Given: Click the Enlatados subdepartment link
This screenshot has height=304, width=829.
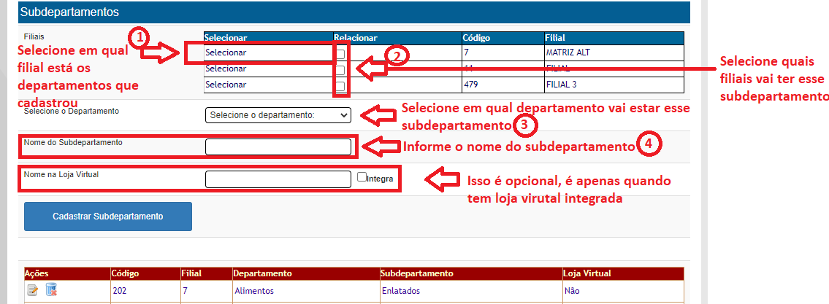Looking at the screenshot, I should [x=401, y=291].
